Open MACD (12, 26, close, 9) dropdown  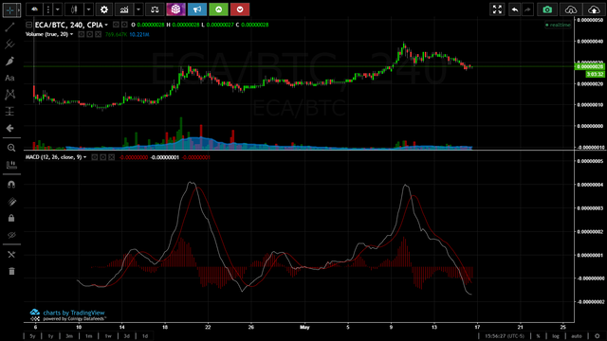click(x=56, y=157)
